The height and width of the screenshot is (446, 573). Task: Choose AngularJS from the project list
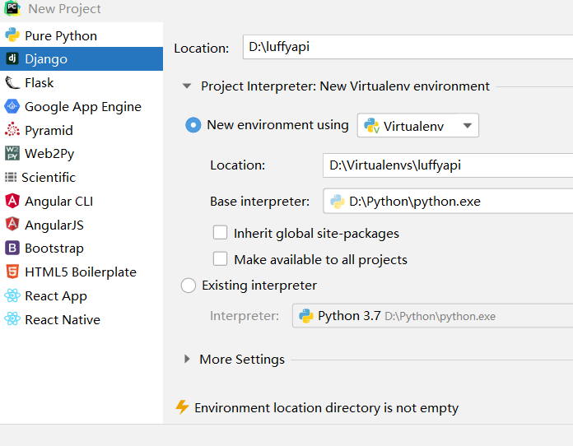click(x=54, y=225)
